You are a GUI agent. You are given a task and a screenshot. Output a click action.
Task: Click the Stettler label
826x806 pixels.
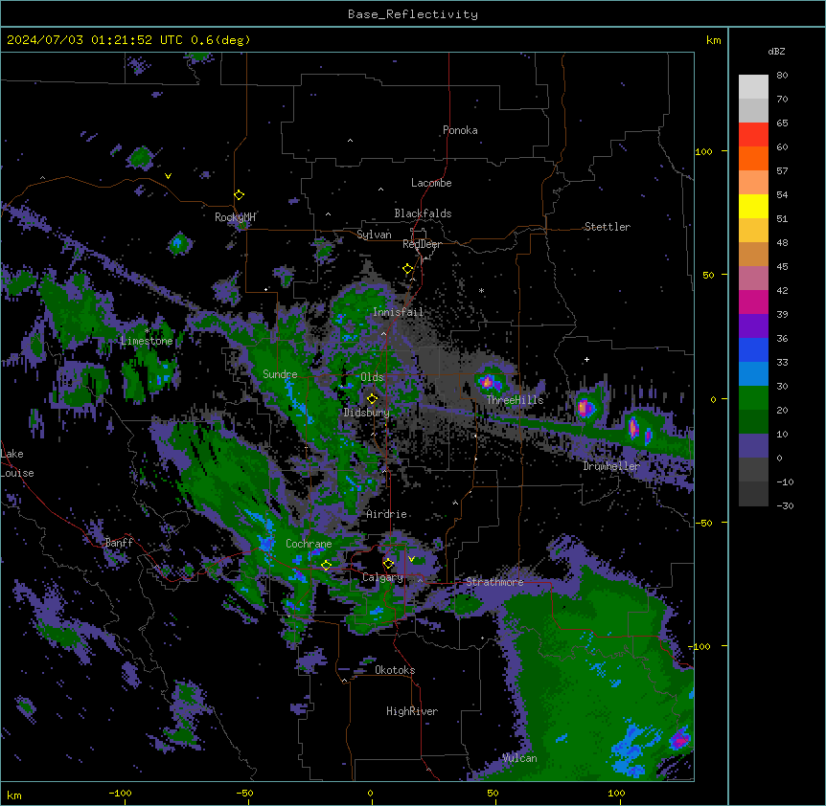point(607,227)
